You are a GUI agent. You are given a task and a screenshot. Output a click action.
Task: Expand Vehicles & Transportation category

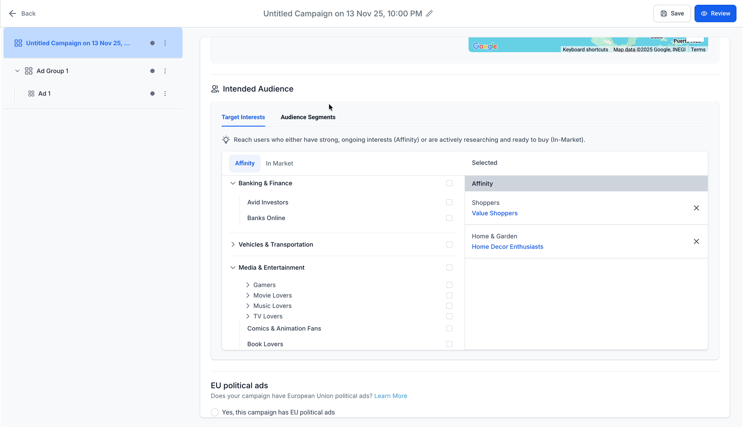[x=233, y=244]
